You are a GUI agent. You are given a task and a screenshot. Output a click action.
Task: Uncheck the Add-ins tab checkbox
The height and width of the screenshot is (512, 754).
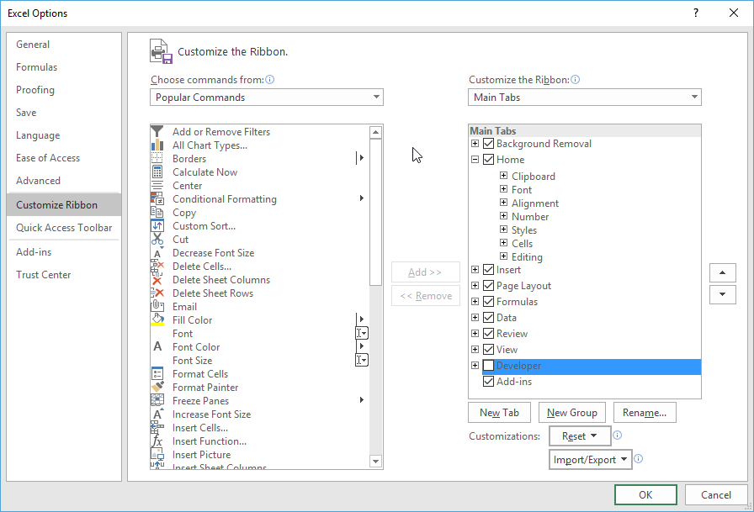[488, 382]
